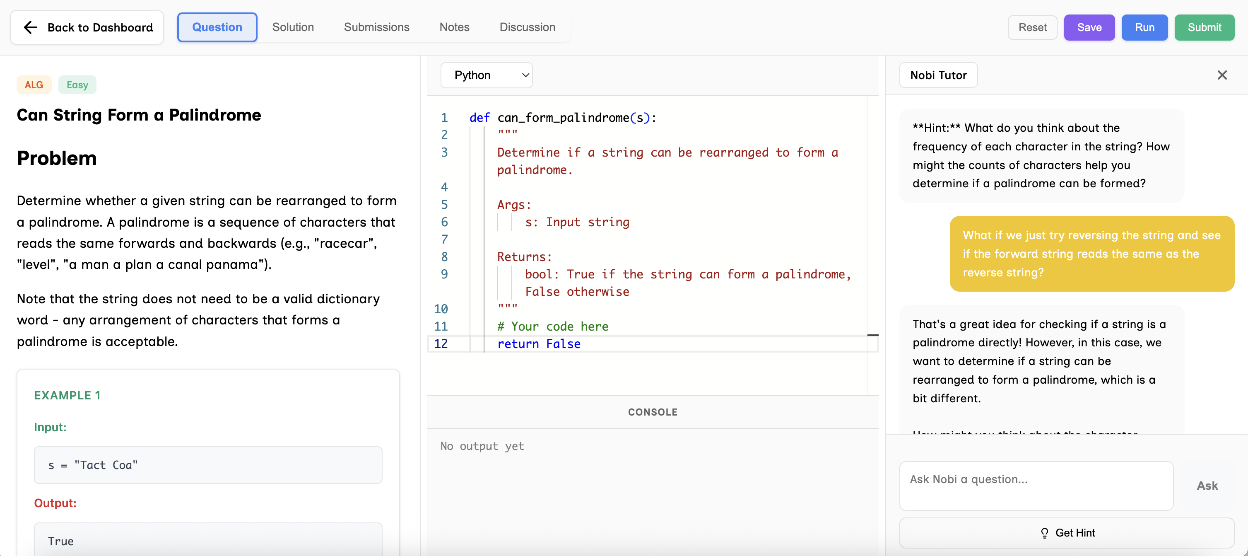Viewport: 1248px width, 556px height.
Task: Close the Nobi Tutor panel
Action: 1222,75
